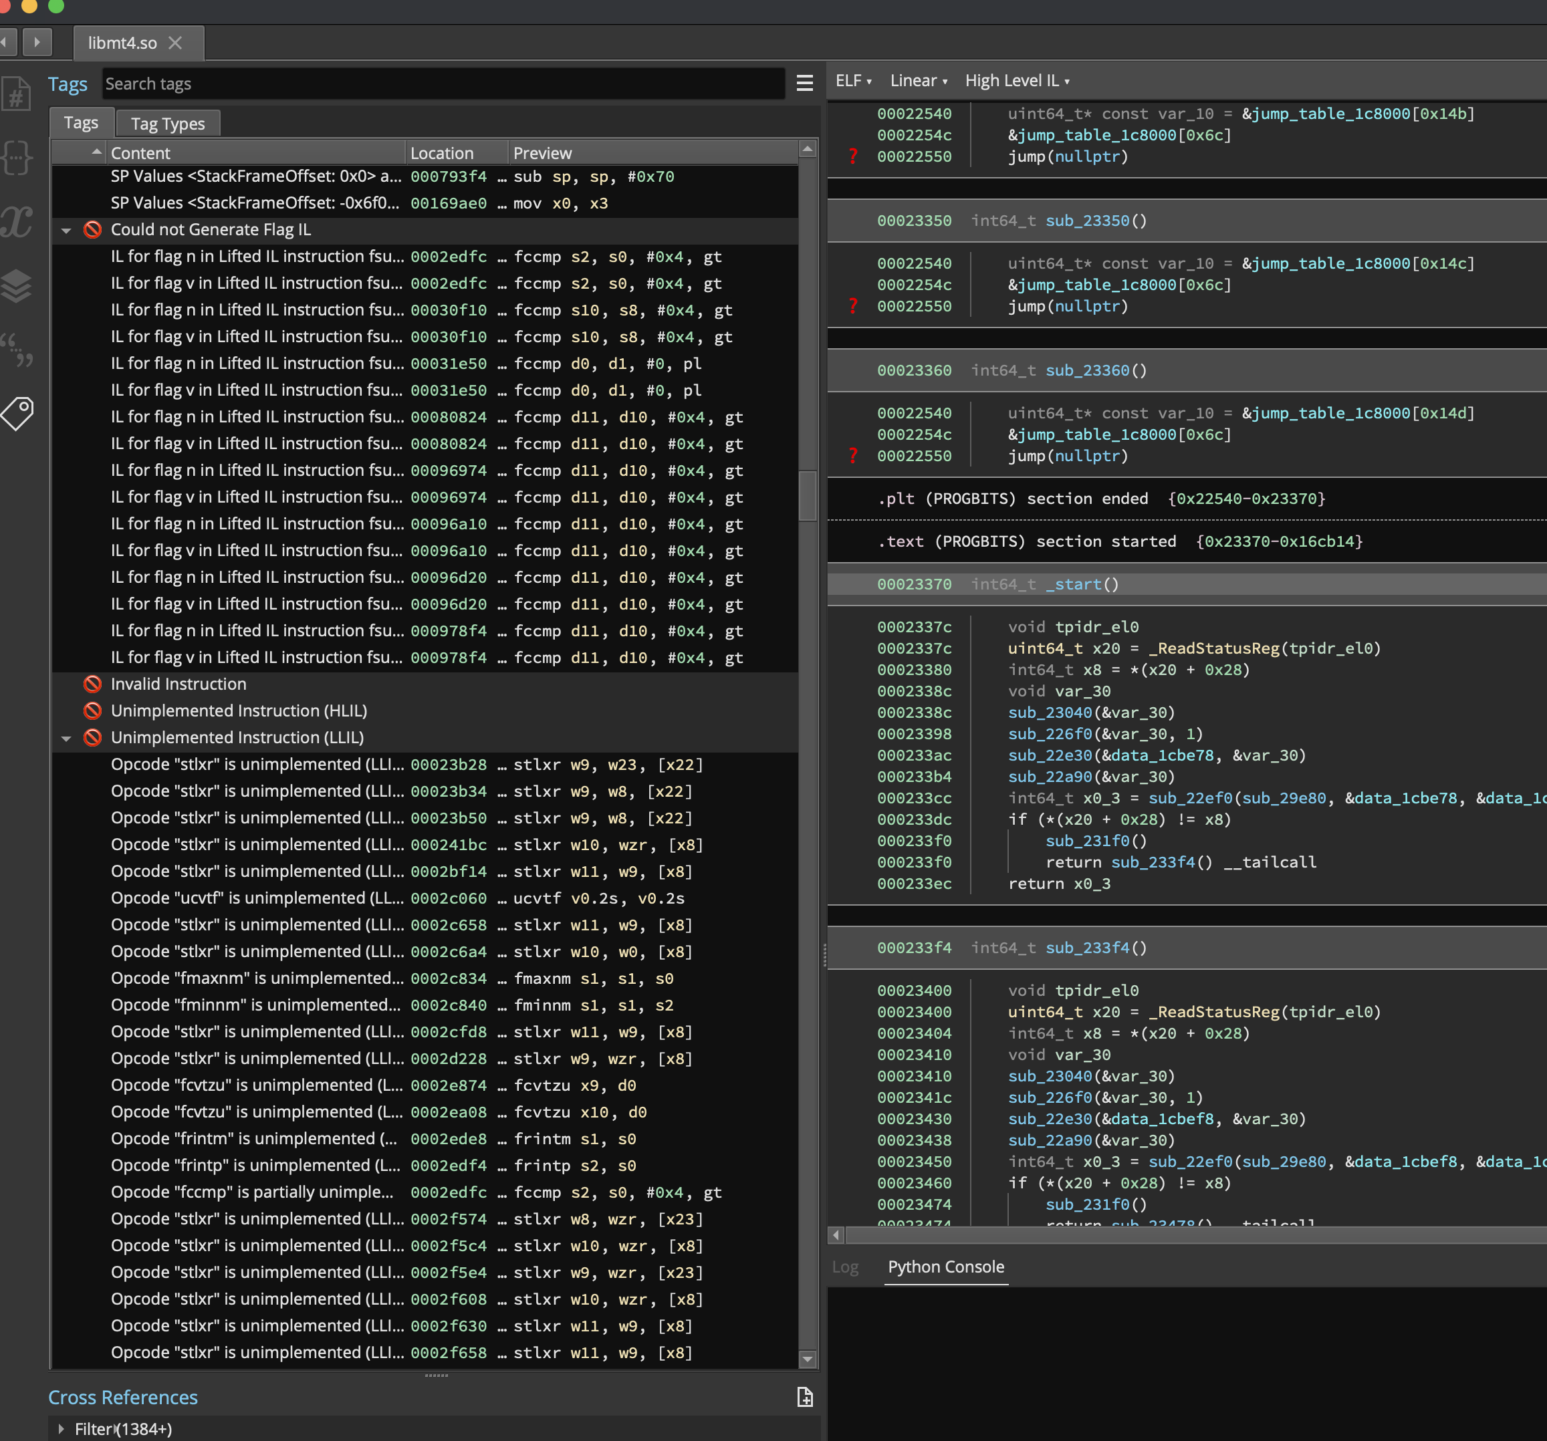This screenshot has height=1441, width=1547.
Task: Expand the Filter entry under Cross References
Action: (x=62, y=1428)
